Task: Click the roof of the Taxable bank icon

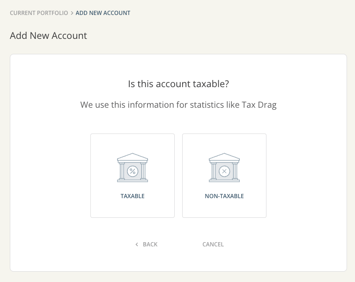Action: pos(133,156)
